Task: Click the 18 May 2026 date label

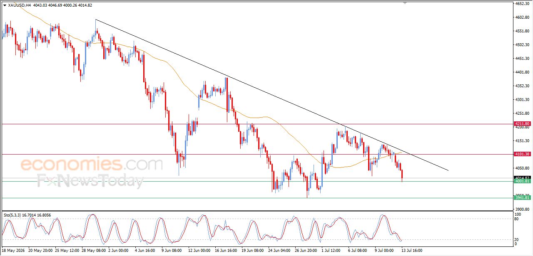Action: 13,251
